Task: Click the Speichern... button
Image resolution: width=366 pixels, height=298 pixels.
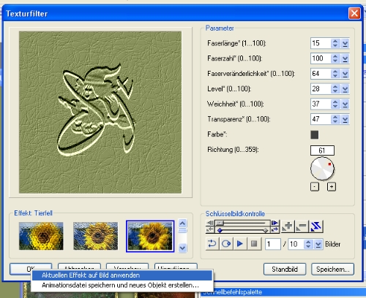Action: coord(333,270)
